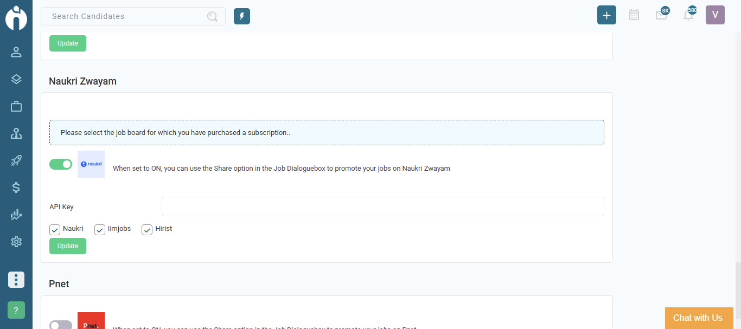The height and width of the screenshot is (329, 741).
Task: Open the notifications bell with 580 badge
Action: coord(689,14)
